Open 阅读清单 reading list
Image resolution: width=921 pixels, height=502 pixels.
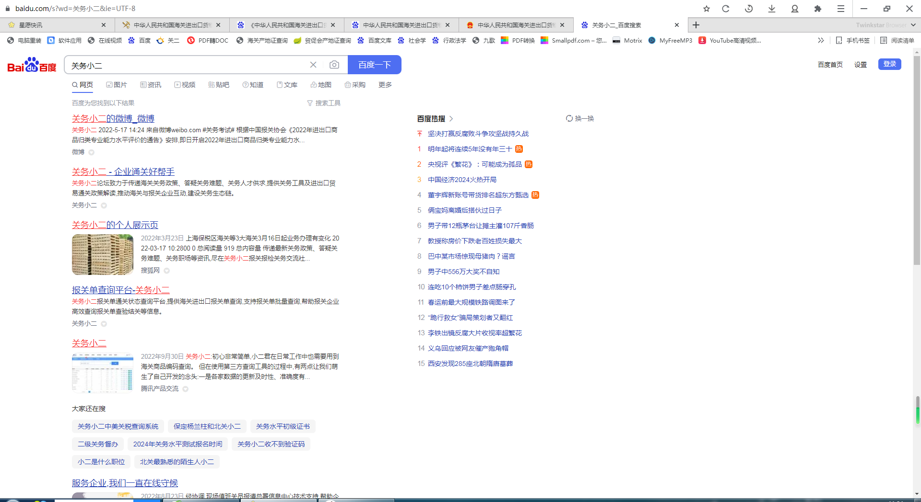coord(897,40)
